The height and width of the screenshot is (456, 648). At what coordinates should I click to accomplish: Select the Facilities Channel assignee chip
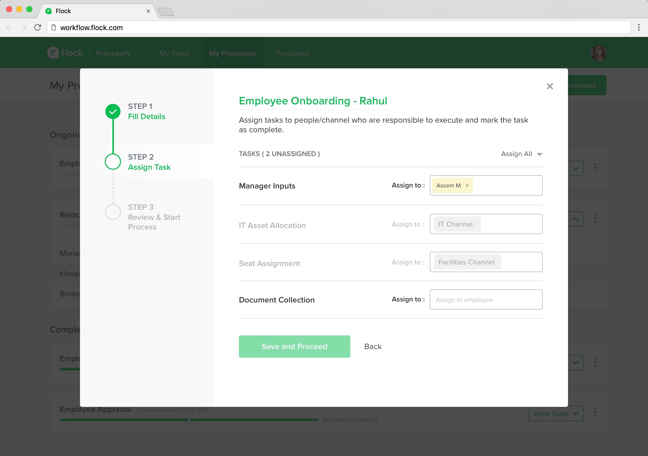(467, 262)
